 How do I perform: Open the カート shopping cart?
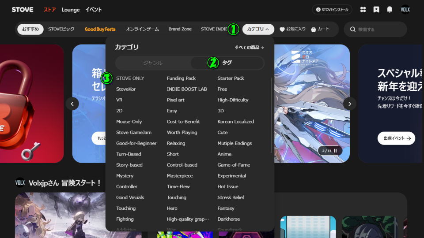click(x=320, y=29)
